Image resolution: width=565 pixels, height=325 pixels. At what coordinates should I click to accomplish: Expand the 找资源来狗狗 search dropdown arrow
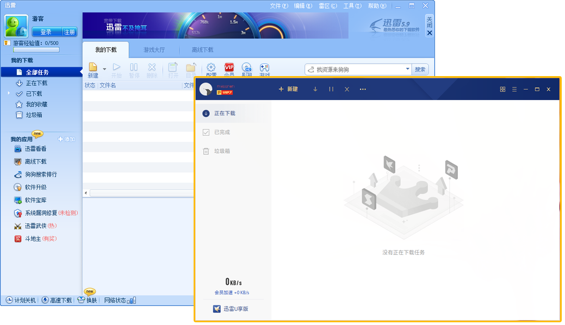click(x=407, y=69)
